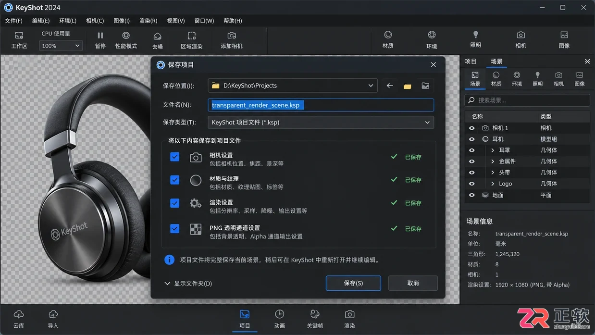Open the CPU 使用量 100% dropdown
Viewport: 595px width, 335px height.
coord(61,46)
